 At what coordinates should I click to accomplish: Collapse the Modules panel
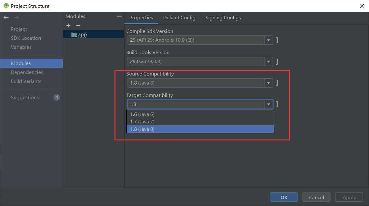pyautogui.click(x=119, y=16)
